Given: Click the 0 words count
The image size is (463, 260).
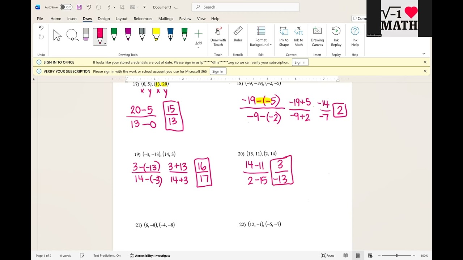Looking at the screenshot, I should [x=65, y=256].
